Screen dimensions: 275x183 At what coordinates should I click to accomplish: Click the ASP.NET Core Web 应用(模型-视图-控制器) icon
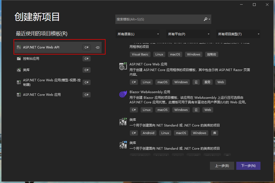(x=19, y=82)
